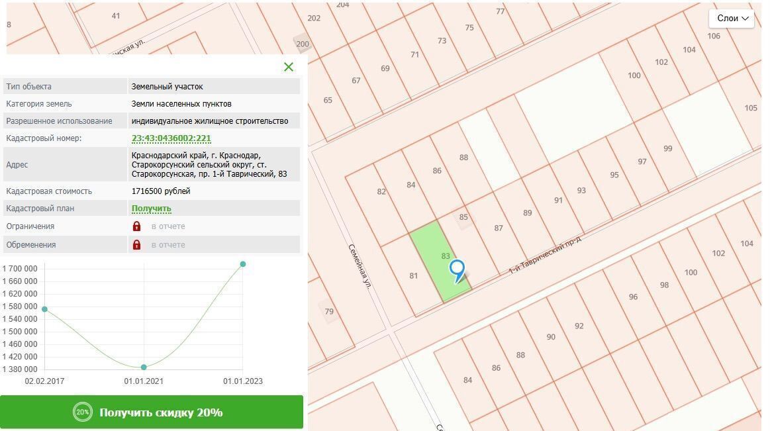
Task: Click parcel 93 on the map
Action: coord(581,191)
